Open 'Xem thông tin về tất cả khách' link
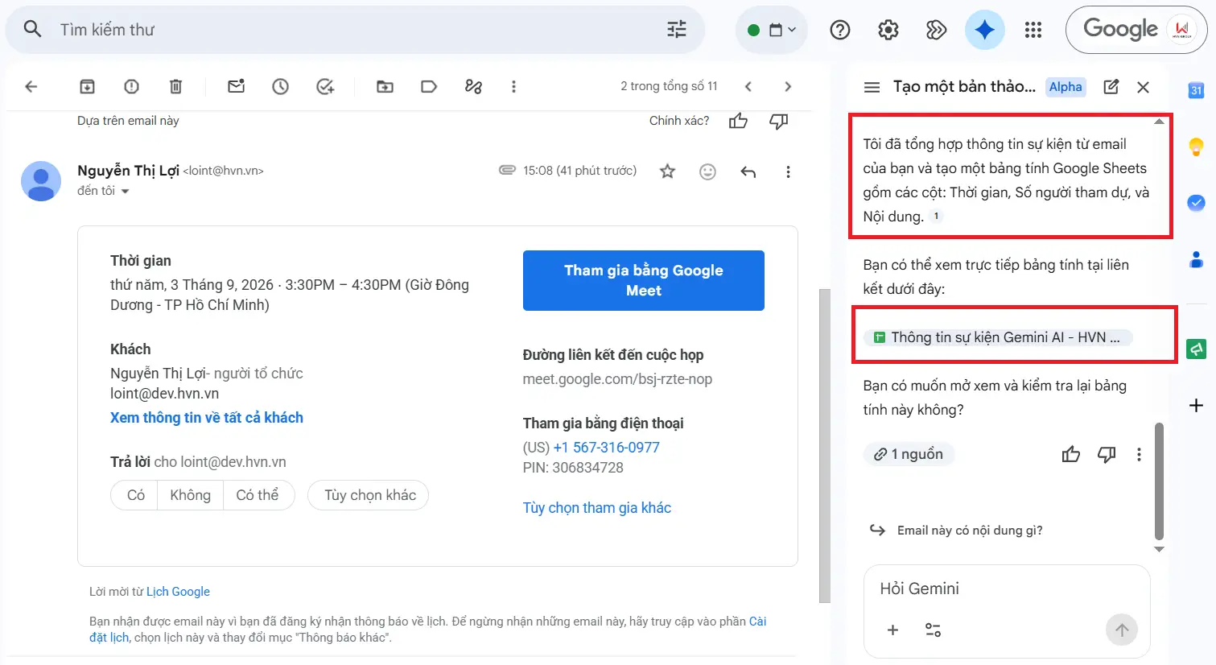 207,417
